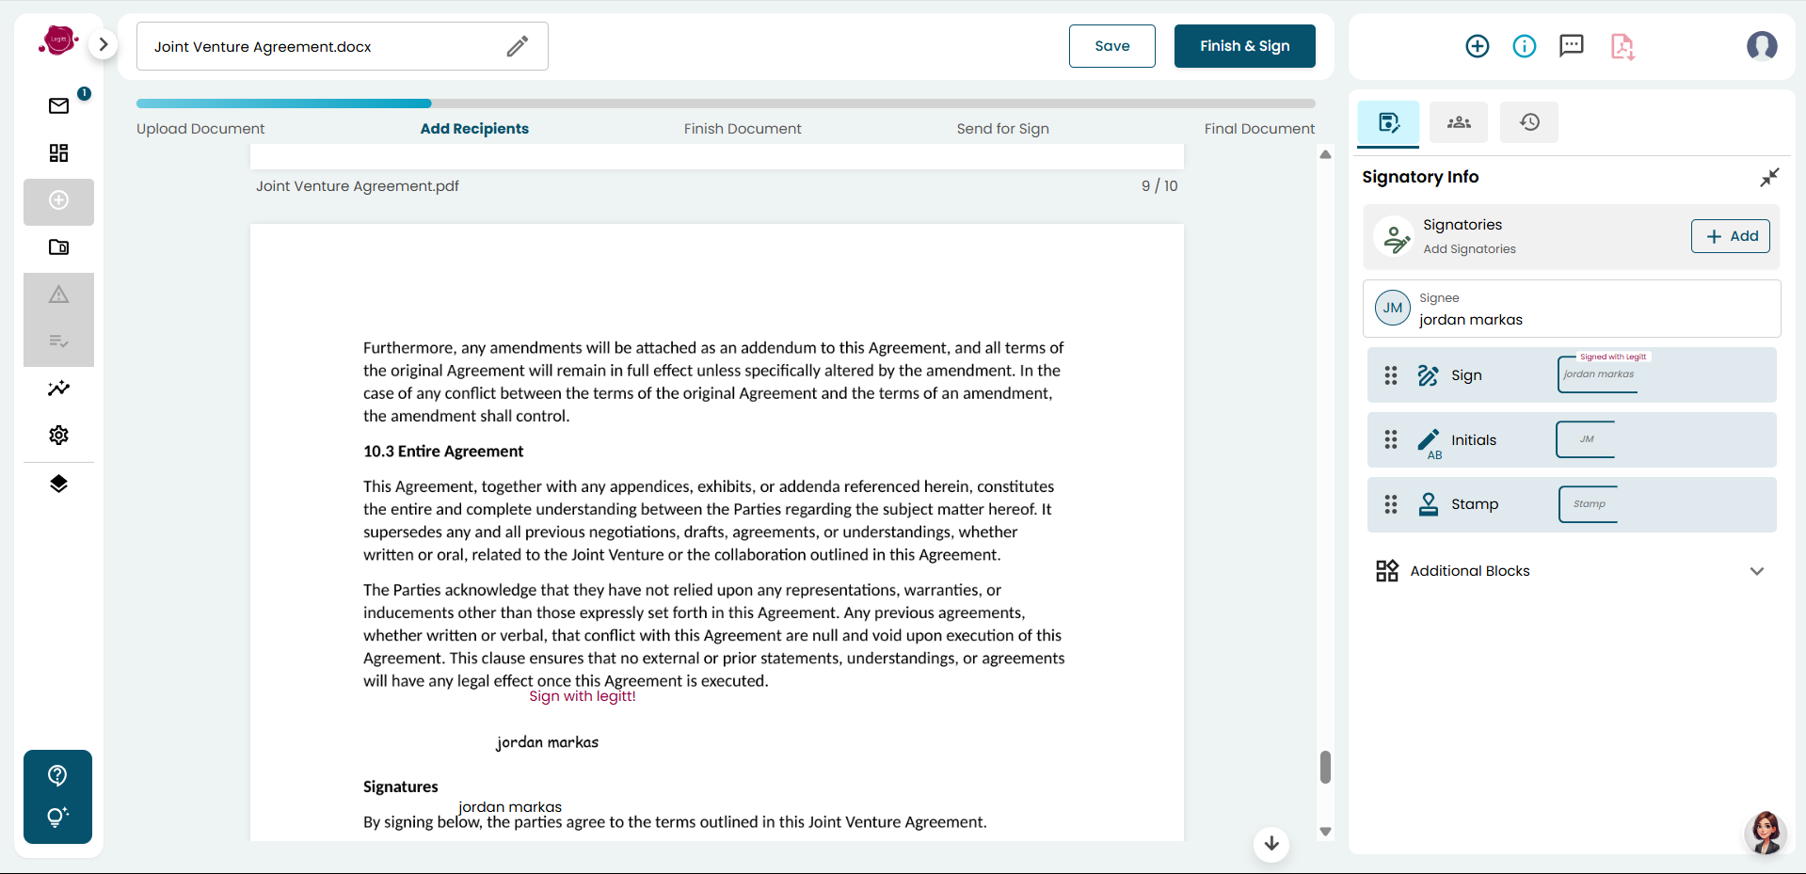1806x874 pixels.
Task: Edit document name with pencil icon
Action: coord(518,46)
